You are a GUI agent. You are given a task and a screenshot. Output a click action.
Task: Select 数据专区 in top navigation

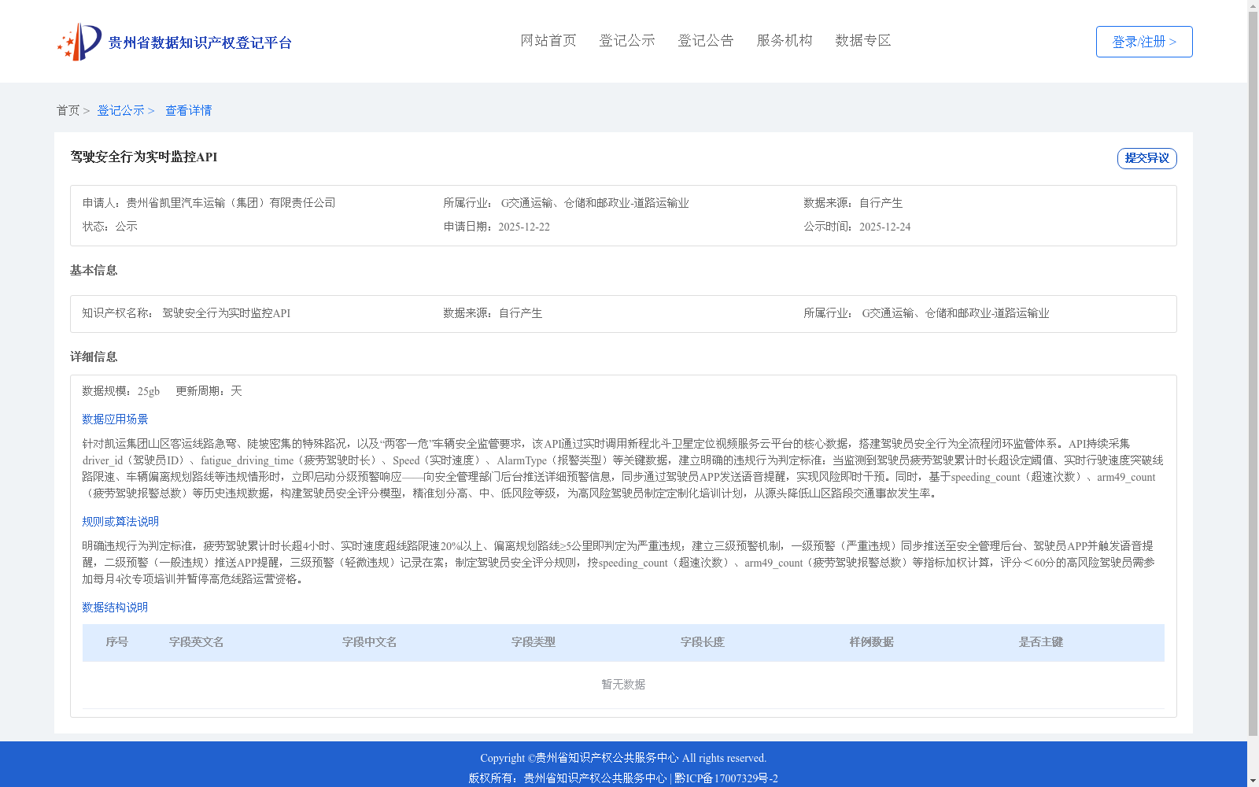863,40
